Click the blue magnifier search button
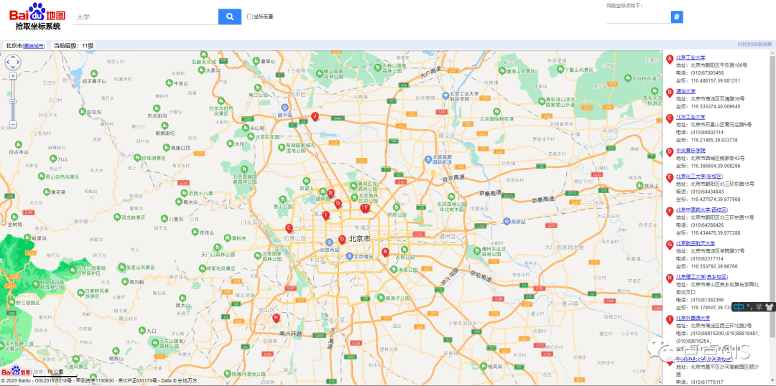 [x=230, y=17]
